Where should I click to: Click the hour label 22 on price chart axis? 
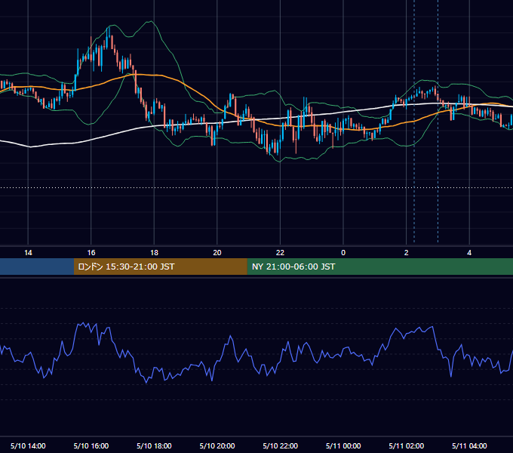coord(280,253)
